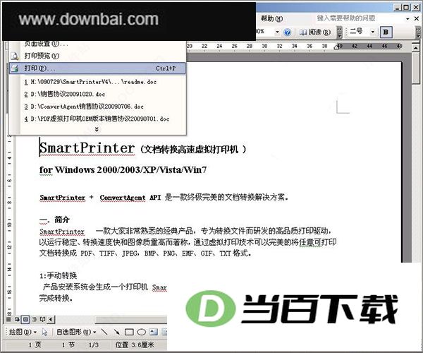Select the Line drawing tool

coord(104,332)
